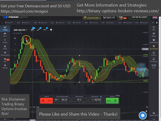Screen dimensions: 161x121
Task: Open Settings in left sidebar
Action: pyautogui.click(x=5, y=66)
